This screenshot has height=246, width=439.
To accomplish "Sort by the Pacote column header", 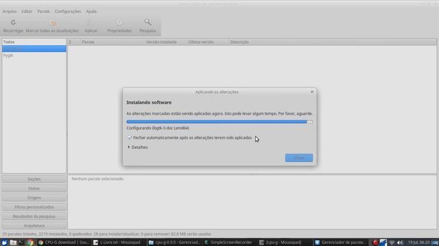I will pos(112,42).
